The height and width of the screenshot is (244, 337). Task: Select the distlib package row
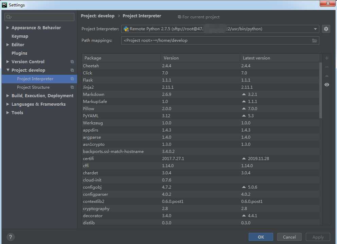(x=200, y=222)
